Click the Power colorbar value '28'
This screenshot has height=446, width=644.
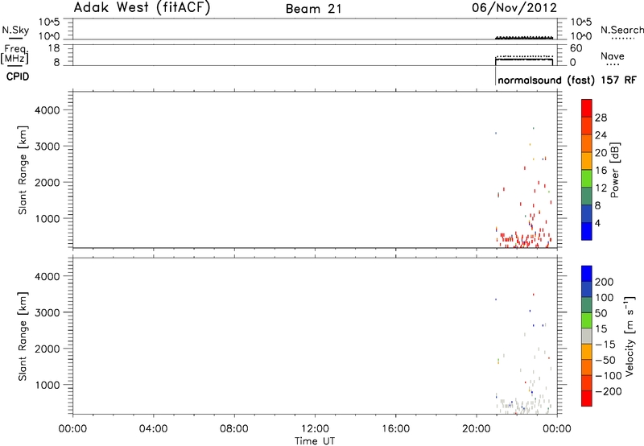601,118
